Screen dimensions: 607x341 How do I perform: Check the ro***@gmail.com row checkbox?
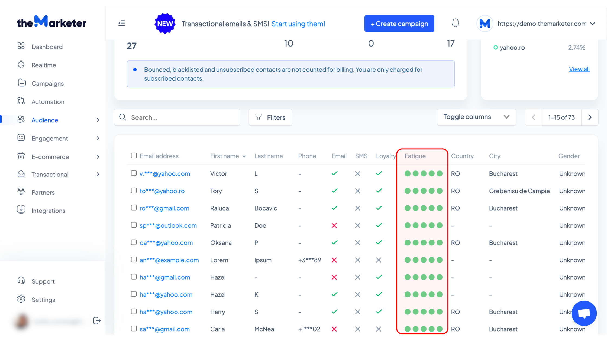pyautogui.click(x=134, y=208)
